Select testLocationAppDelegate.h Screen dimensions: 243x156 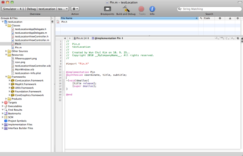(30, 29)
